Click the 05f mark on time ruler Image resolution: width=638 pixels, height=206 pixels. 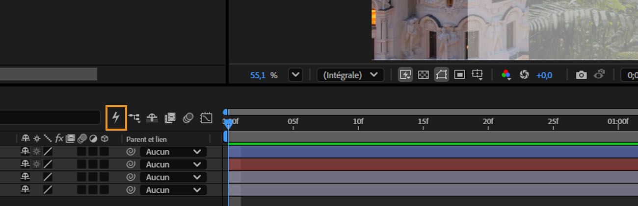[x=293, y=121]
